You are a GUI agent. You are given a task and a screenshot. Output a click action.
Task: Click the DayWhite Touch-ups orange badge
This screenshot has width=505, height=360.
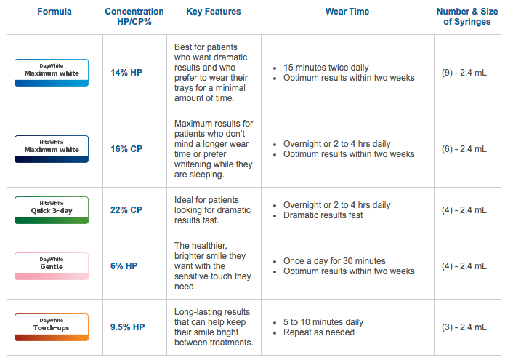tap(52, 327)
